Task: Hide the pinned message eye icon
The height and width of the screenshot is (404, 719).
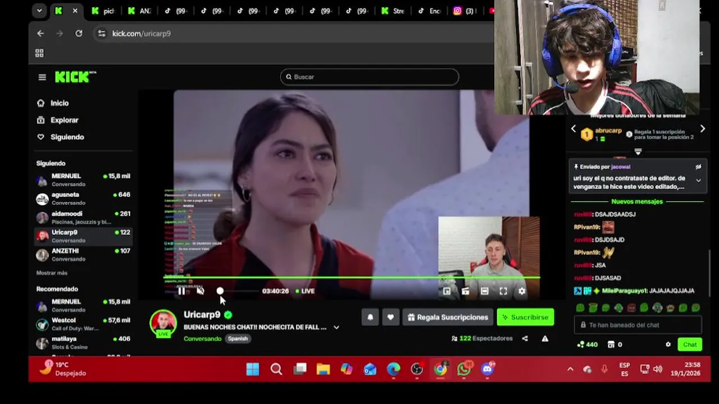Action: [698, 167]
